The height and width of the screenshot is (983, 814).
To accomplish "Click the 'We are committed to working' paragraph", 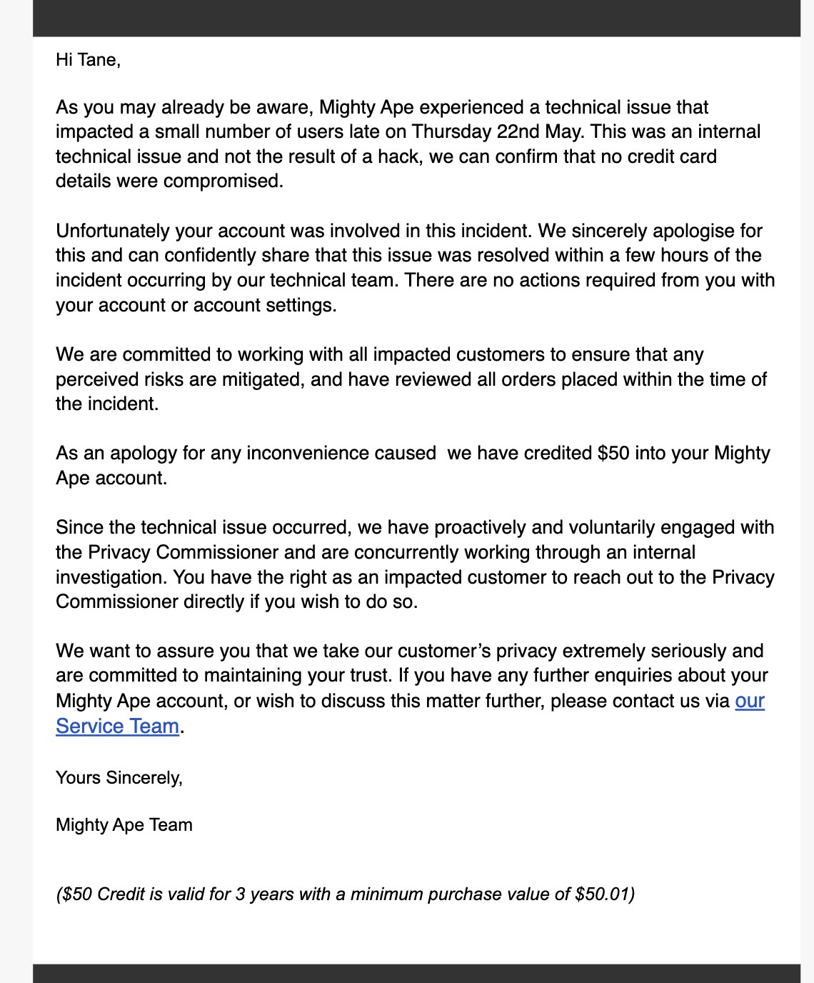I will pos(412,379).
